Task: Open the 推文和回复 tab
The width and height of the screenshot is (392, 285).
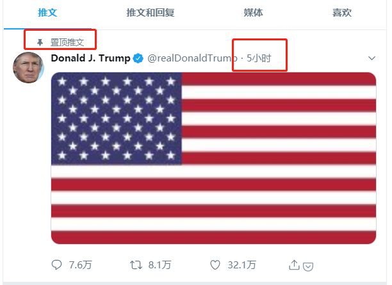Action: coord(151,13)
